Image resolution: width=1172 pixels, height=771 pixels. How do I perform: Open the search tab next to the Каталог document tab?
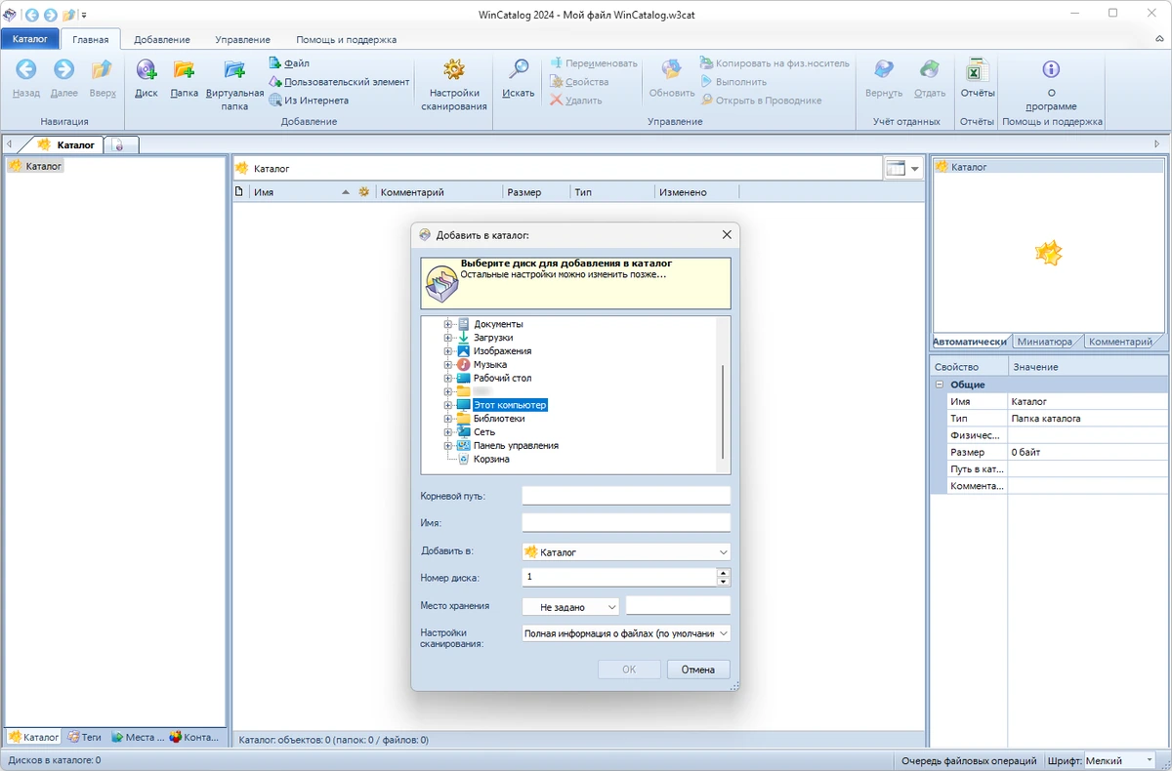(120, 144)
